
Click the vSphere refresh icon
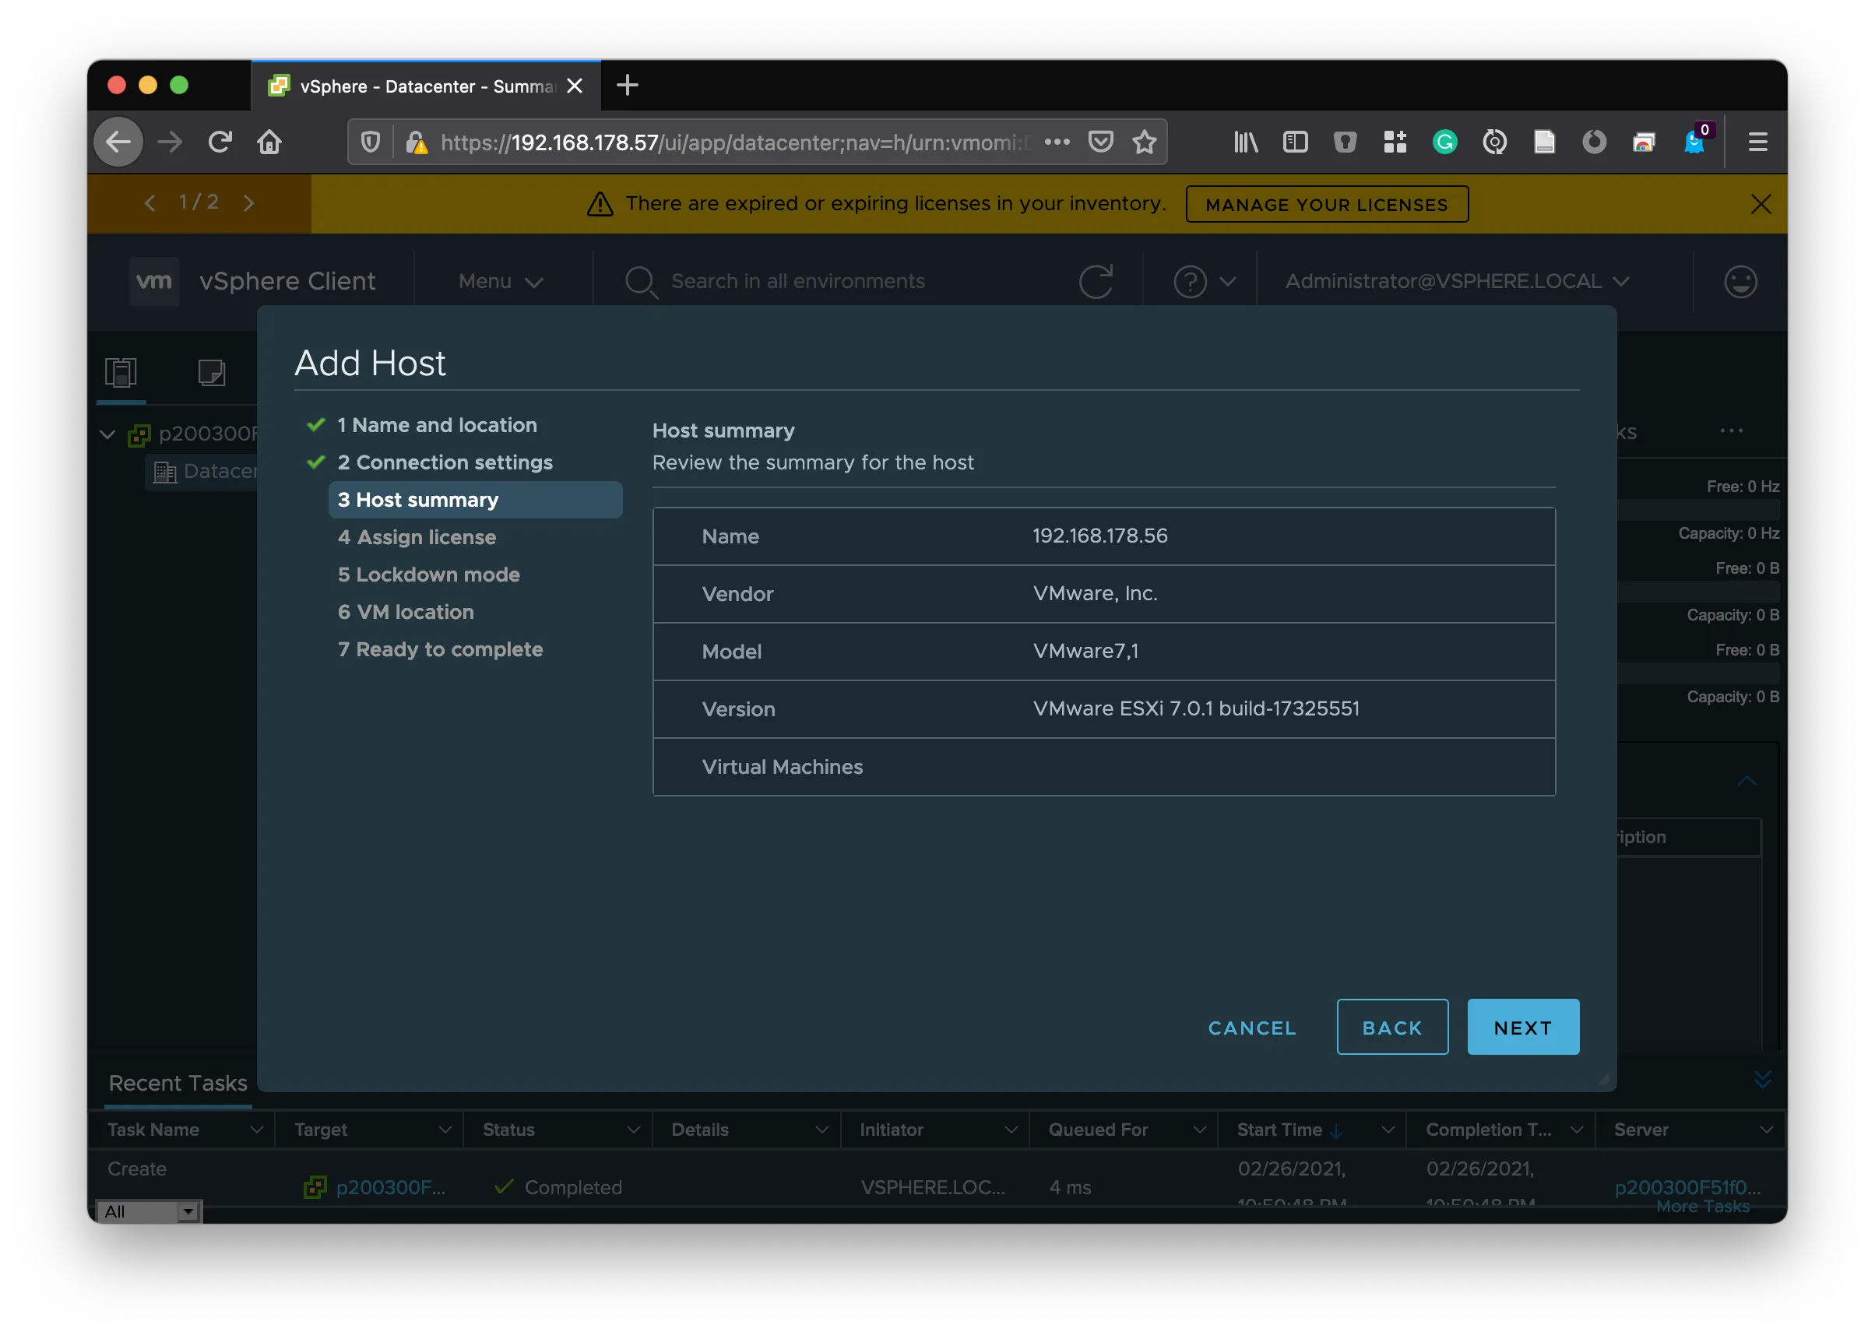tap(1096, 282)
